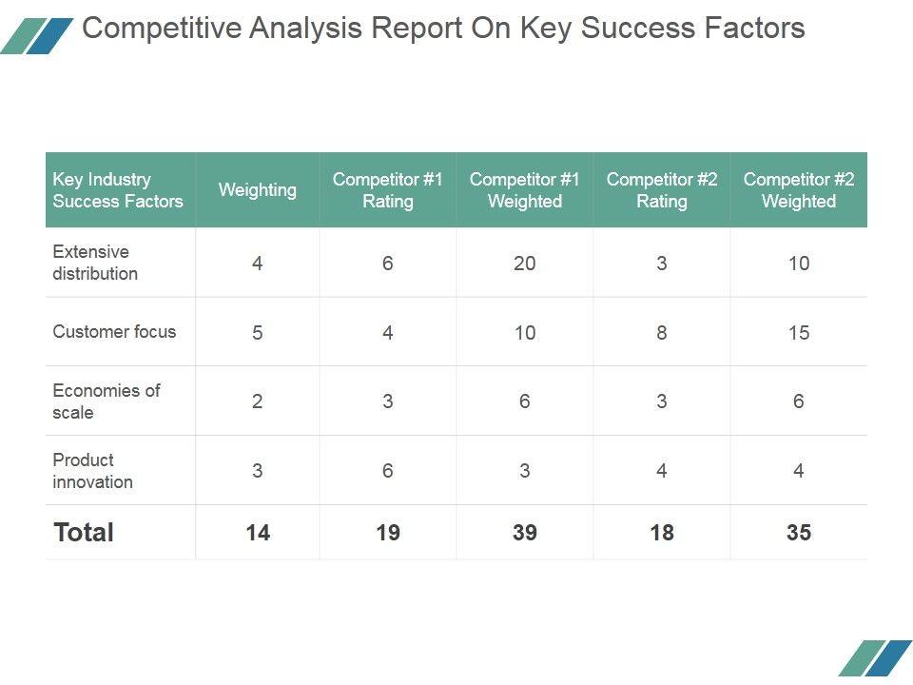
Task: Select the slide title about Competitive Analysis Report
Action: point(443,29)
